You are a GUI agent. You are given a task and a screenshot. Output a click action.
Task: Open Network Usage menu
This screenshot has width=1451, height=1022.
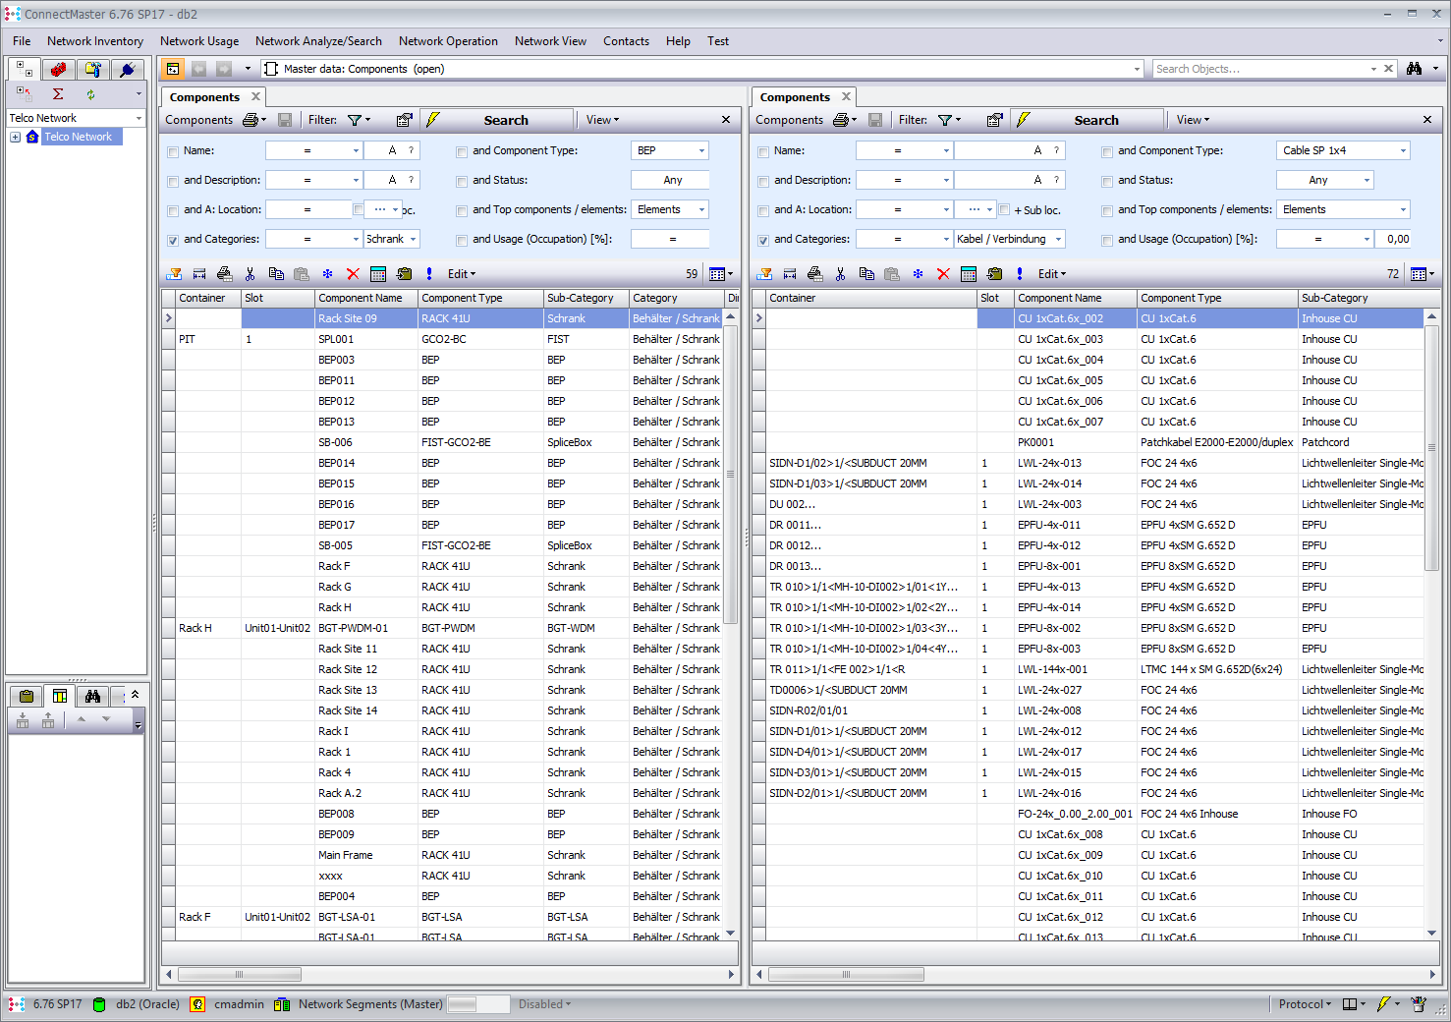point(199,41)
